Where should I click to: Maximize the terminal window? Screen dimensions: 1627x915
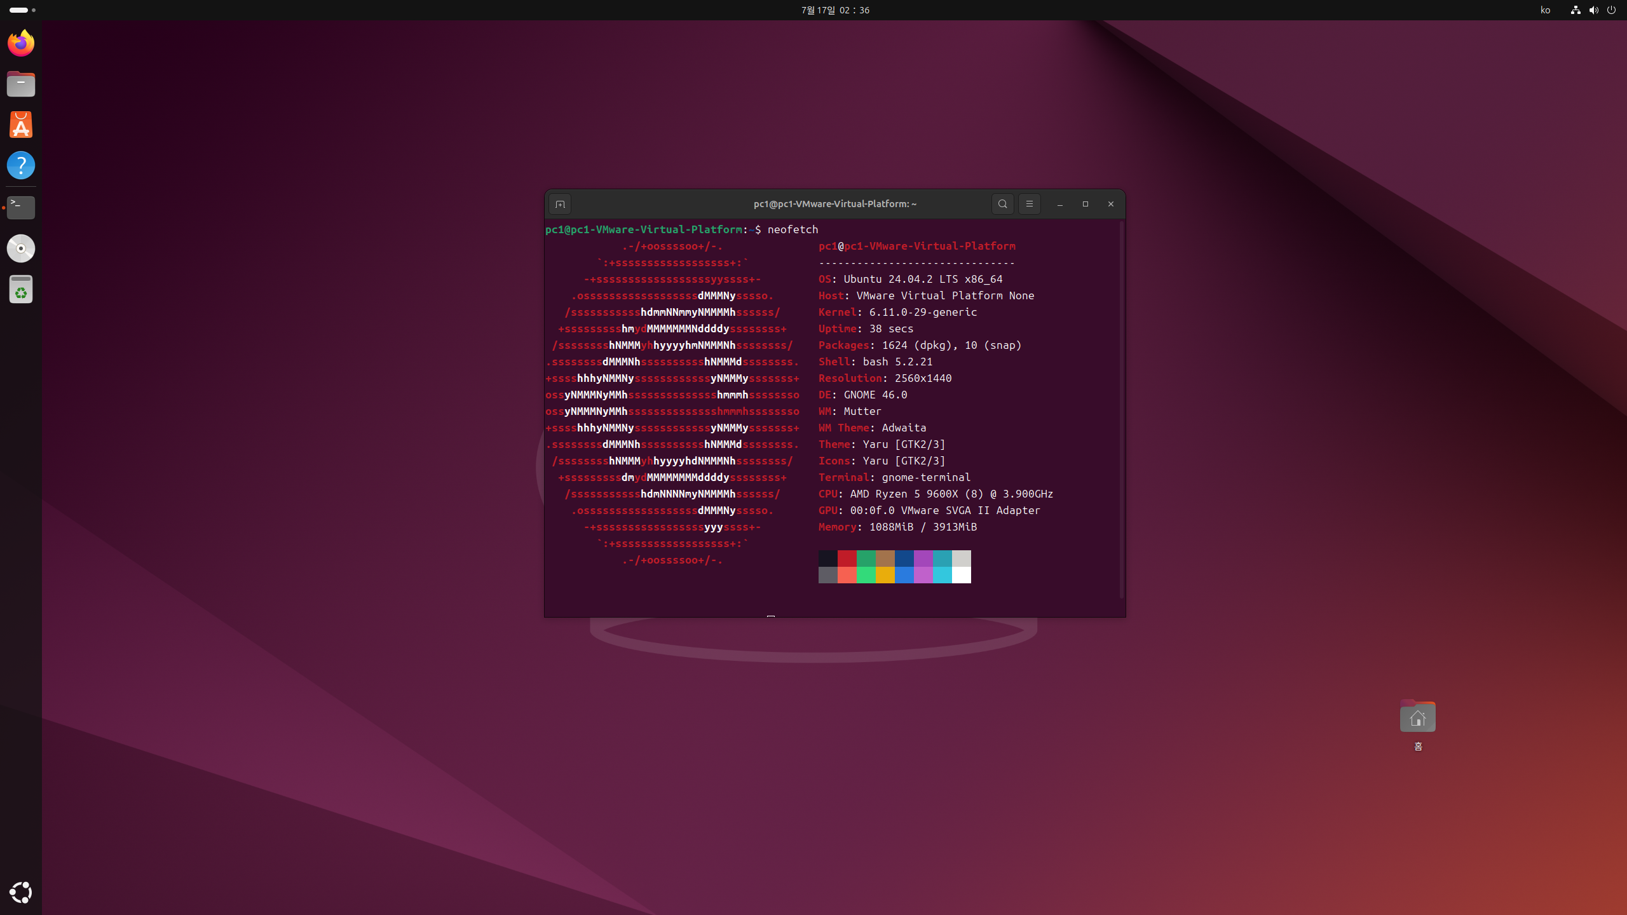tap(1086, 204)
